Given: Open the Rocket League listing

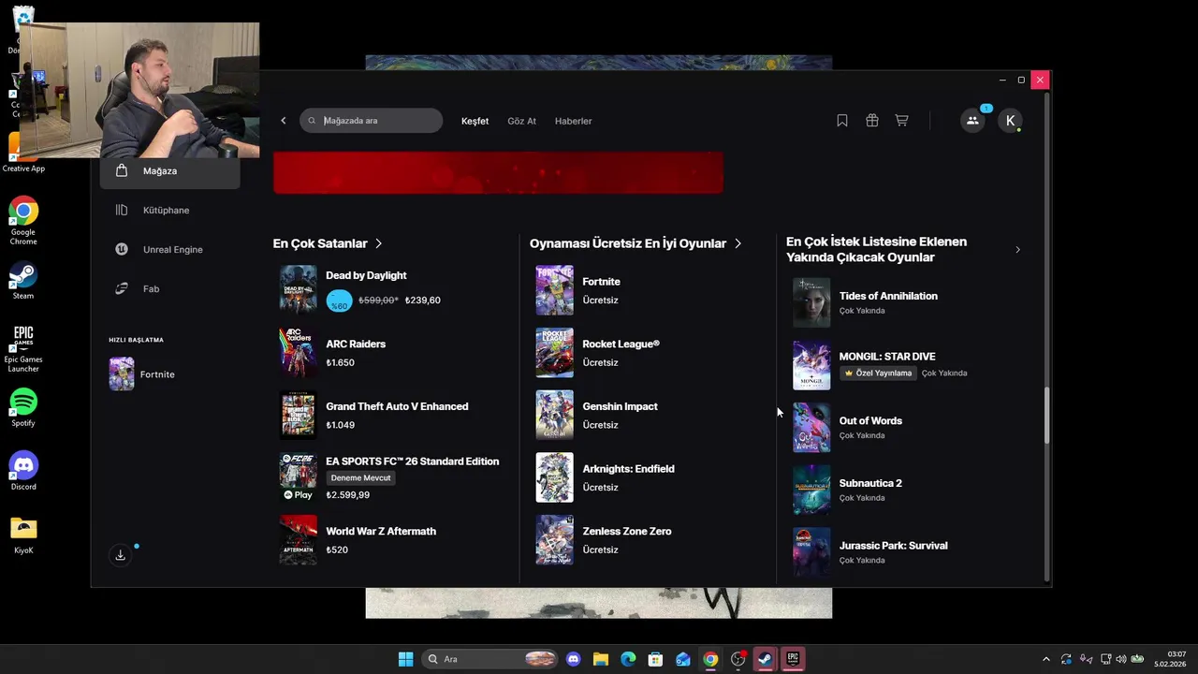Looking at the screenshot, I should (648, 353).
